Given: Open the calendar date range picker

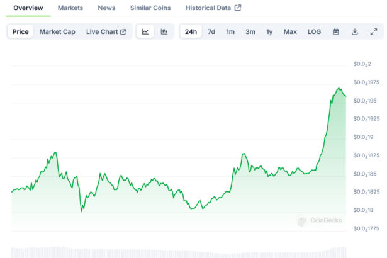Looking at the screenshot, I should 336,31.
